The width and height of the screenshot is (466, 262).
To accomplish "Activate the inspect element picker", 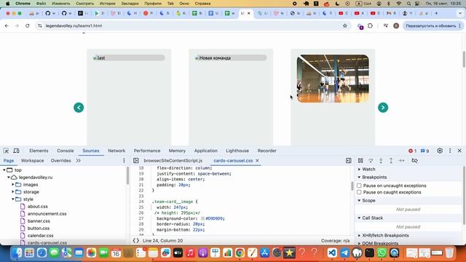I will (x=6, y=151).
